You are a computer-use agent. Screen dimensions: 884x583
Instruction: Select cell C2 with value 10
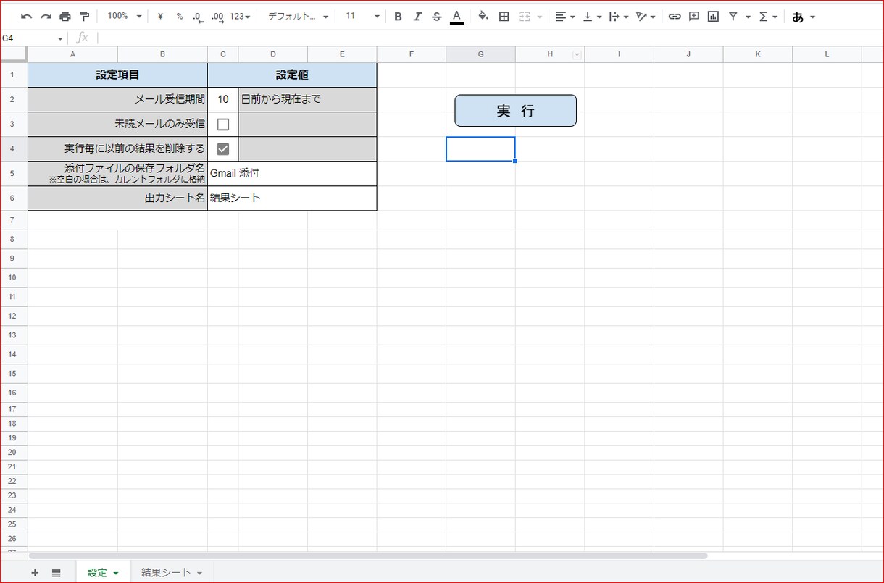pos(223,99)
